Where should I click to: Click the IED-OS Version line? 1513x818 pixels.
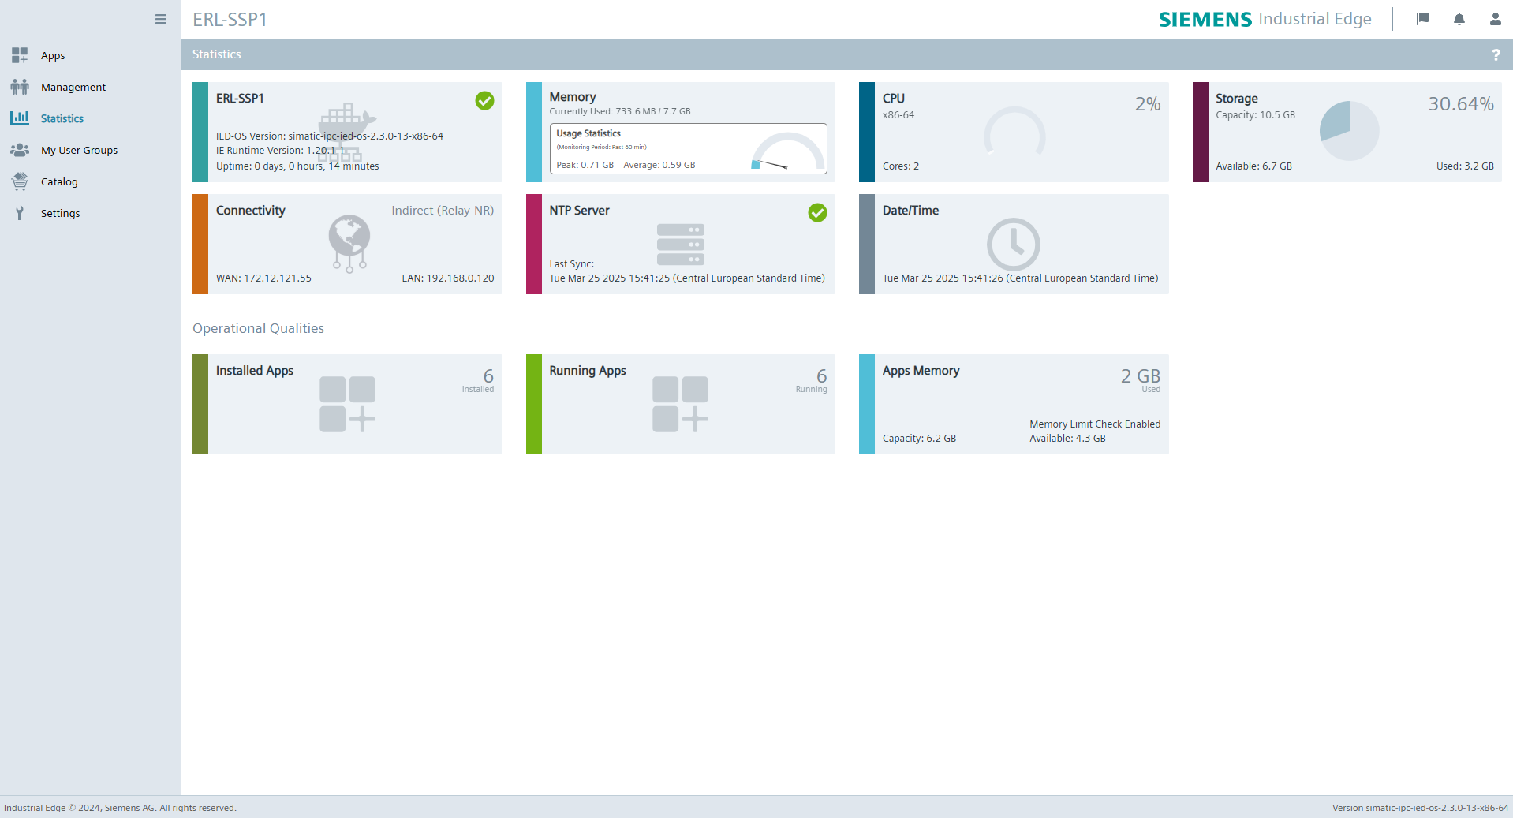[330, 136]
